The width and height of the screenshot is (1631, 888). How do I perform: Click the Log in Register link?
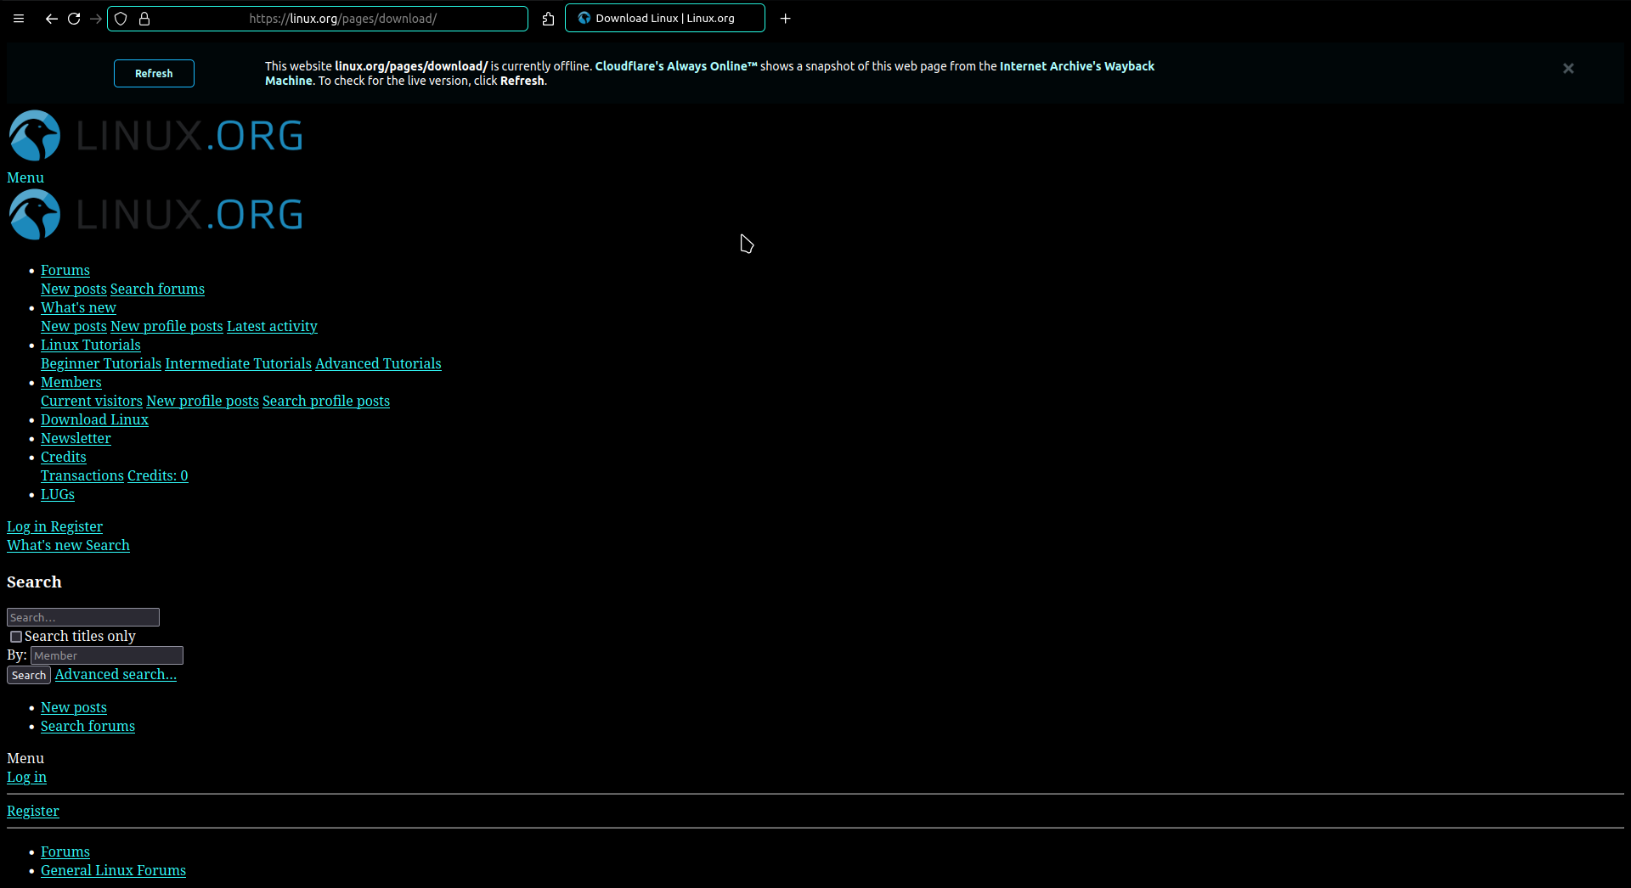point(54,526)
